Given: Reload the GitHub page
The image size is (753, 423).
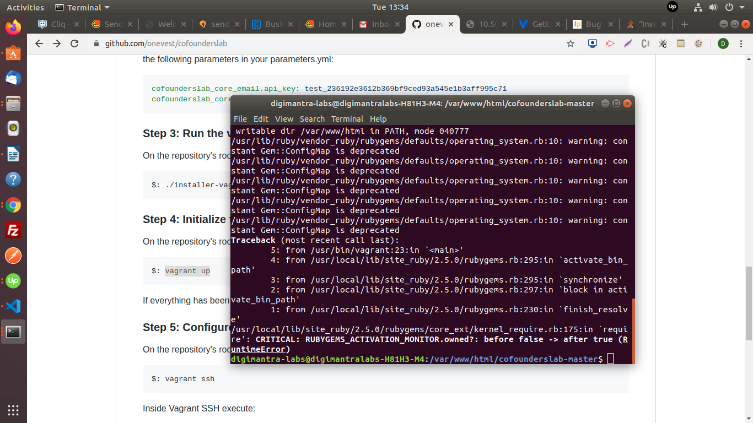Looking at the screenshot, I should (74, 44).
